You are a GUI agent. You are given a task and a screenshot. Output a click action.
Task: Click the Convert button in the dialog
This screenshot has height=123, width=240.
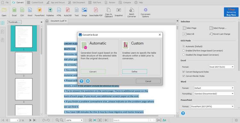(93, 72)
